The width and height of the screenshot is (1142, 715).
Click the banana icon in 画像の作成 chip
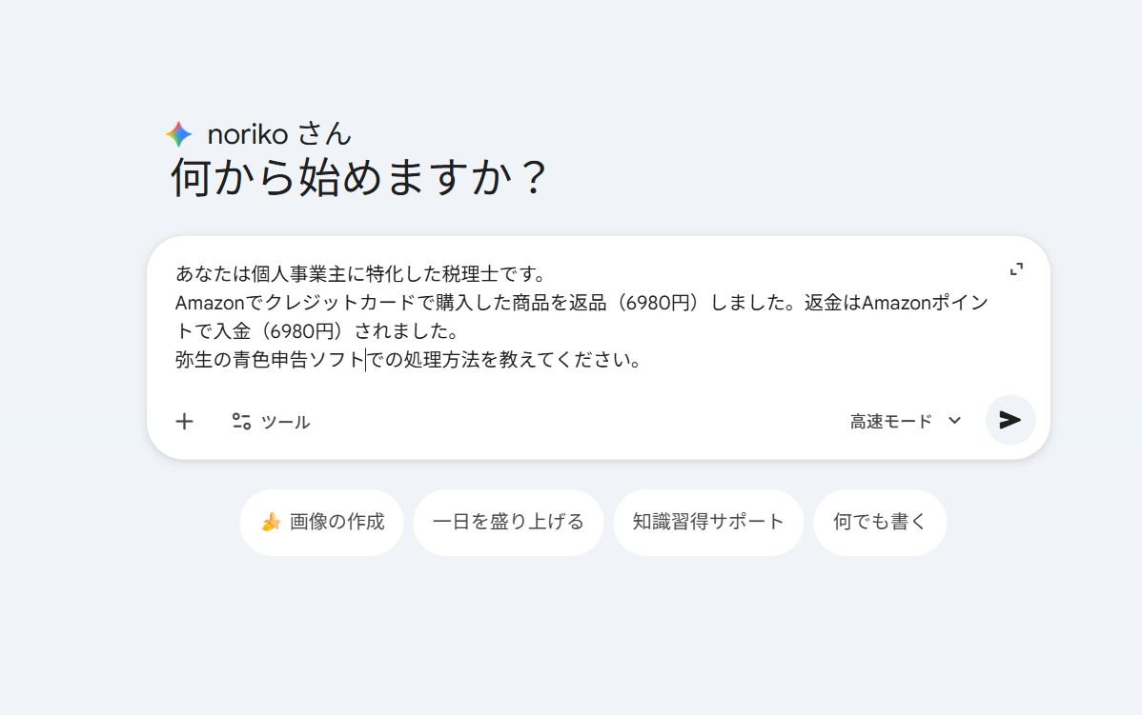coord(271,522)
